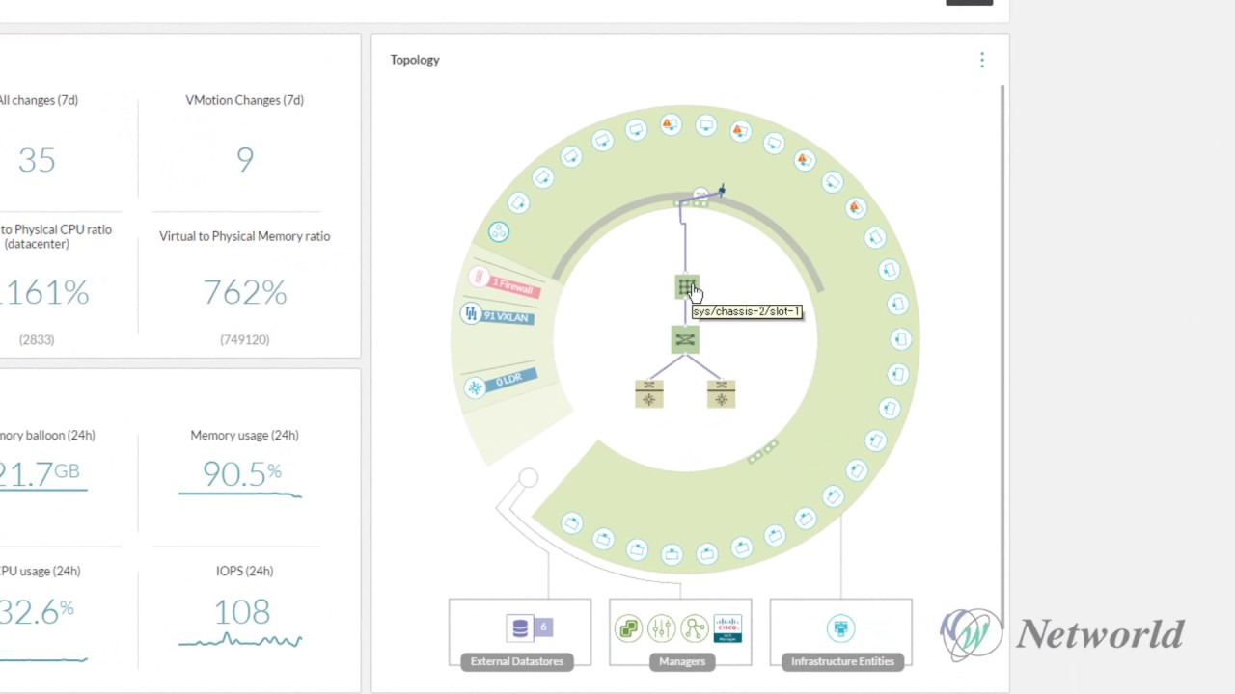This screenshot has height=694, width=1235.
Task: Open the Topology widget three-dot menu
Action: pyautogui.click(x=982, y=60)
